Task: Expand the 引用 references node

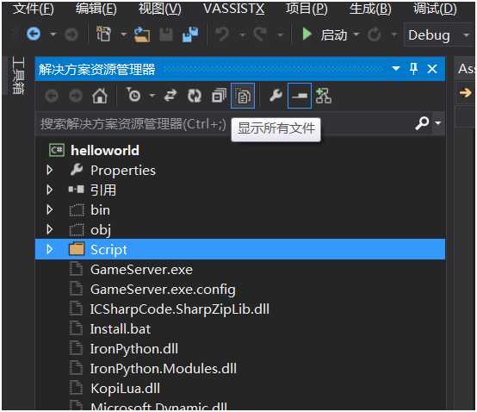Action: (x=50, y=190)
